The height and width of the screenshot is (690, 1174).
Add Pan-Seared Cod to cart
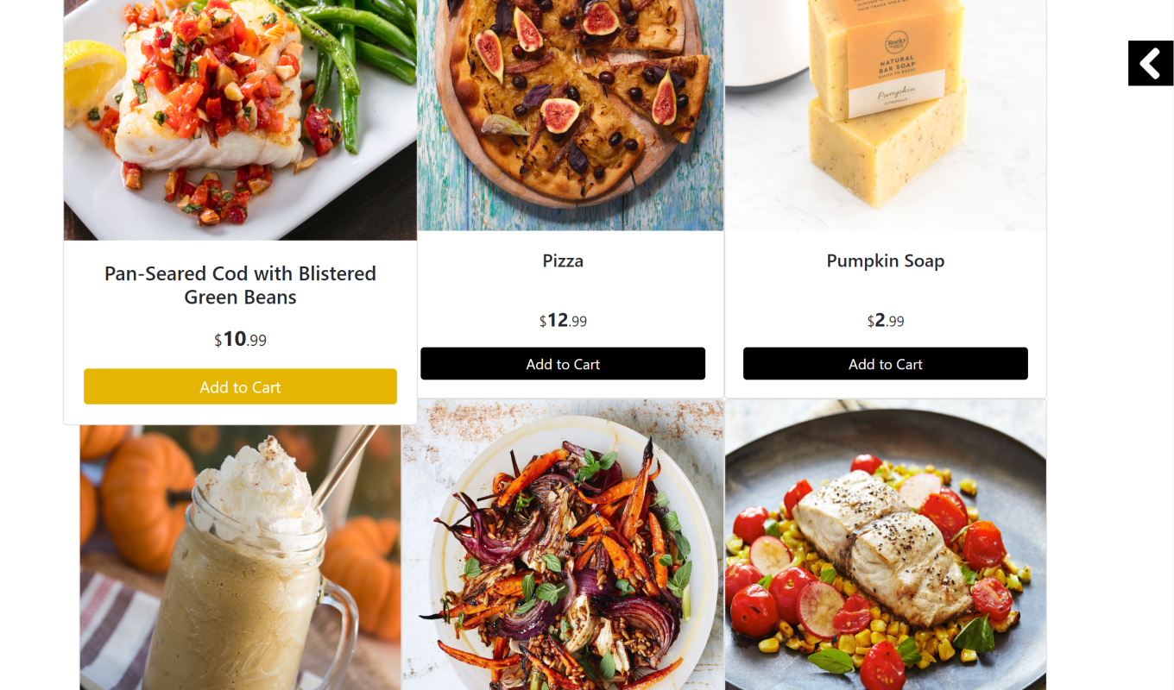[240, 386]
